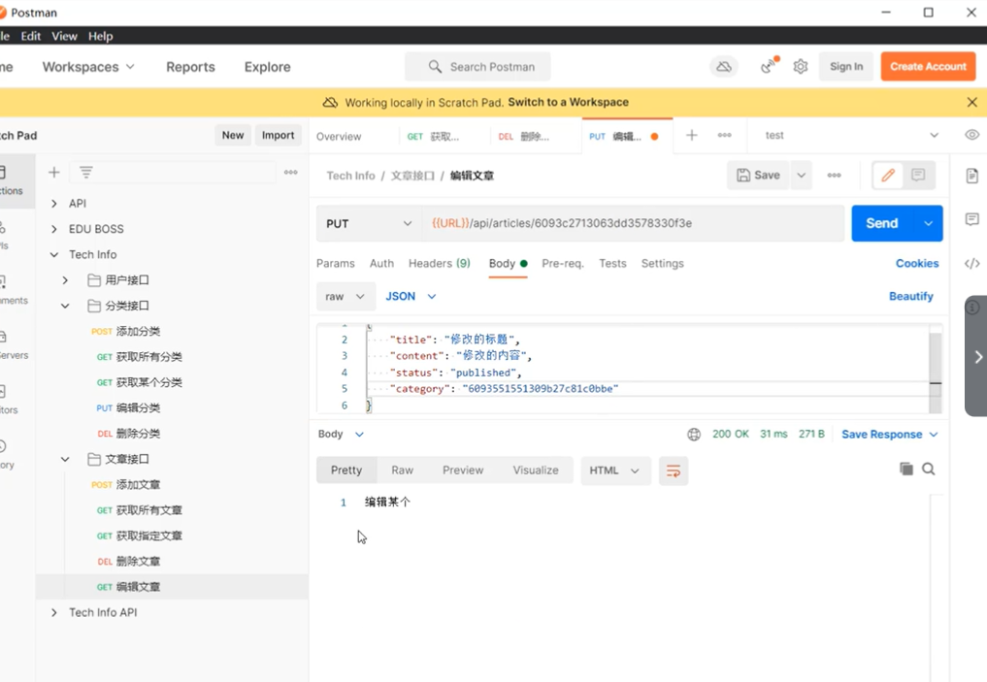Click the satellite capture requests icon
The height and width of the screenshot is (682, 987).
tap(770, 65)
